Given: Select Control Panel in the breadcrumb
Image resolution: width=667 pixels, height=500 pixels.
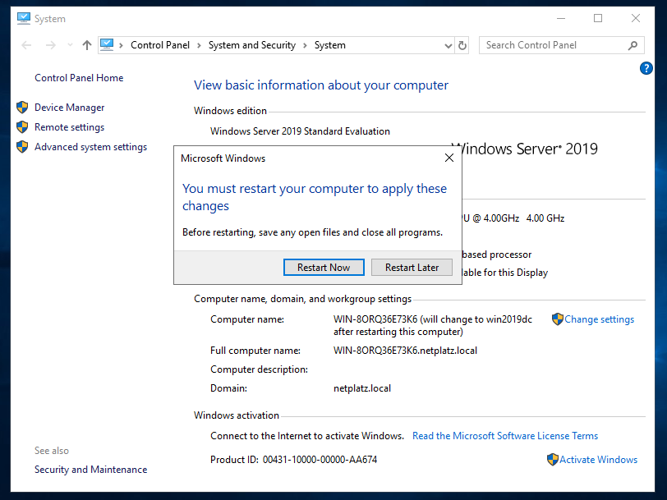Looking at the screenshot, I should [160, 45].
